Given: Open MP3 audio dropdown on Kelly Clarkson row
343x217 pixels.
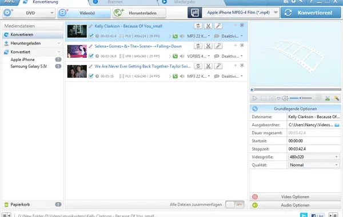Looking at the screenshot, I should pyautogui.click(x=198, y=36).
